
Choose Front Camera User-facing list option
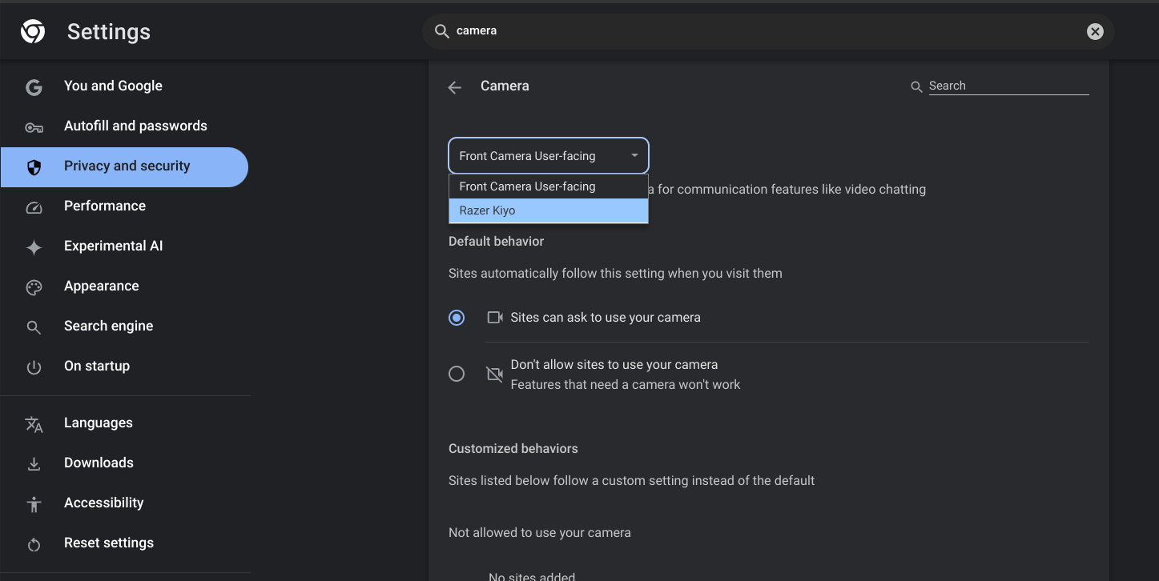point(548,186)
